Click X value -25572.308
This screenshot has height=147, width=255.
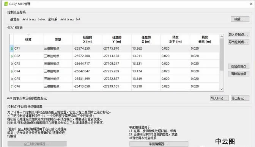[x=82, y=56]
